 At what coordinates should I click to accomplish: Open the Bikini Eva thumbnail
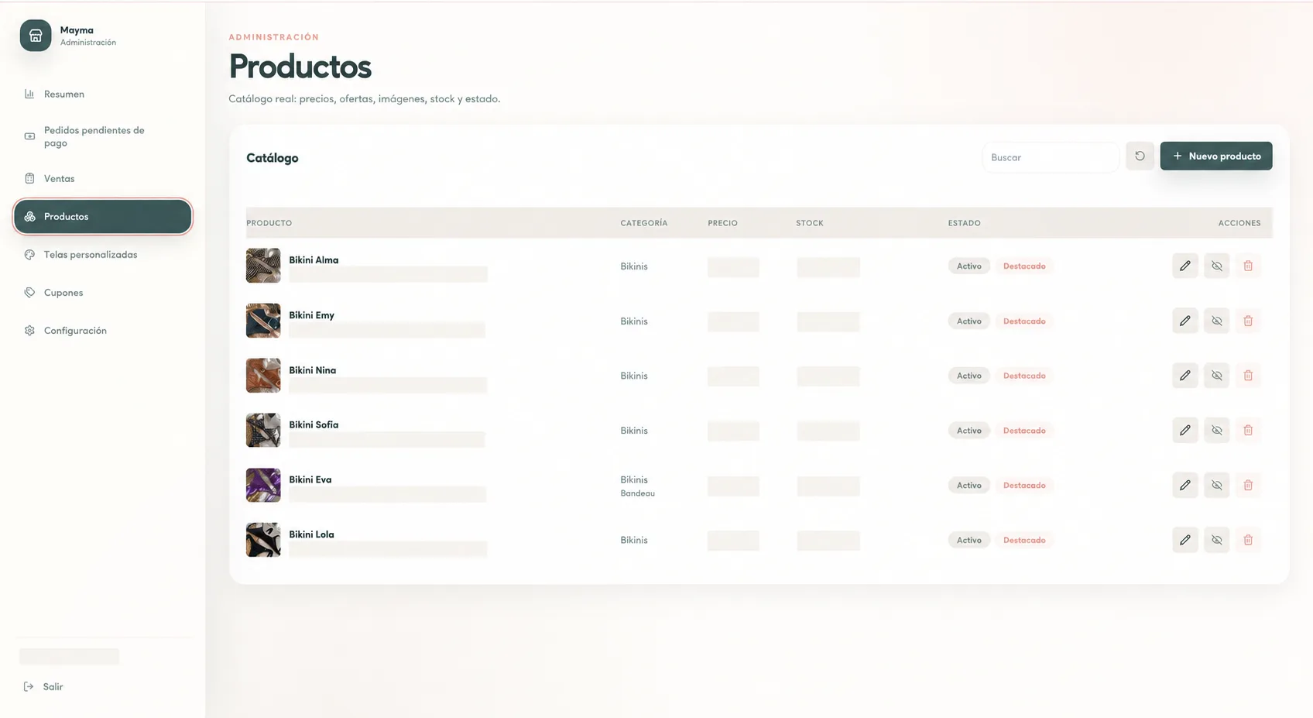tap(263, 485)
